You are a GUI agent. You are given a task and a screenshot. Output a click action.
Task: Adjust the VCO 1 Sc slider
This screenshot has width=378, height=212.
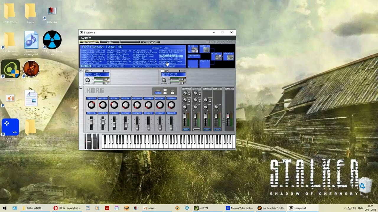[x=91, y=122]
